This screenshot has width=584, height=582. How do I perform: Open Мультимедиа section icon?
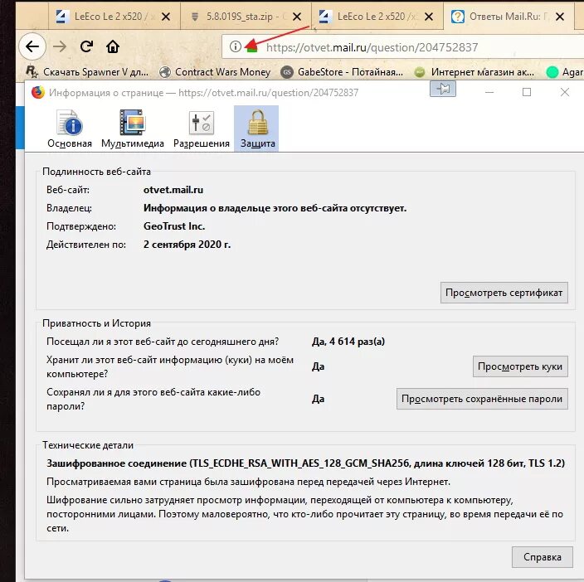(133, 129)
